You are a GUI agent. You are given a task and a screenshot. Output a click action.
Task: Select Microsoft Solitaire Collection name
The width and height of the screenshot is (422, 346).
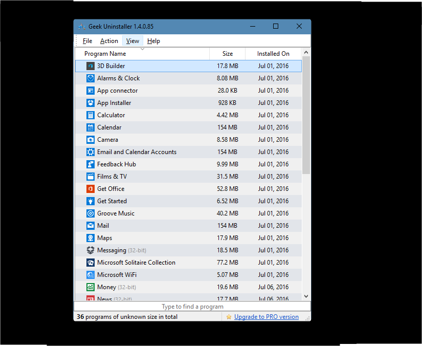(136, 263)
